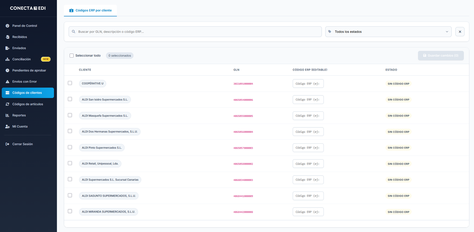Viewport: 474px width, 232px height.
Task: Open Recibidos via its inbox icon
Action: pos(7,37)
